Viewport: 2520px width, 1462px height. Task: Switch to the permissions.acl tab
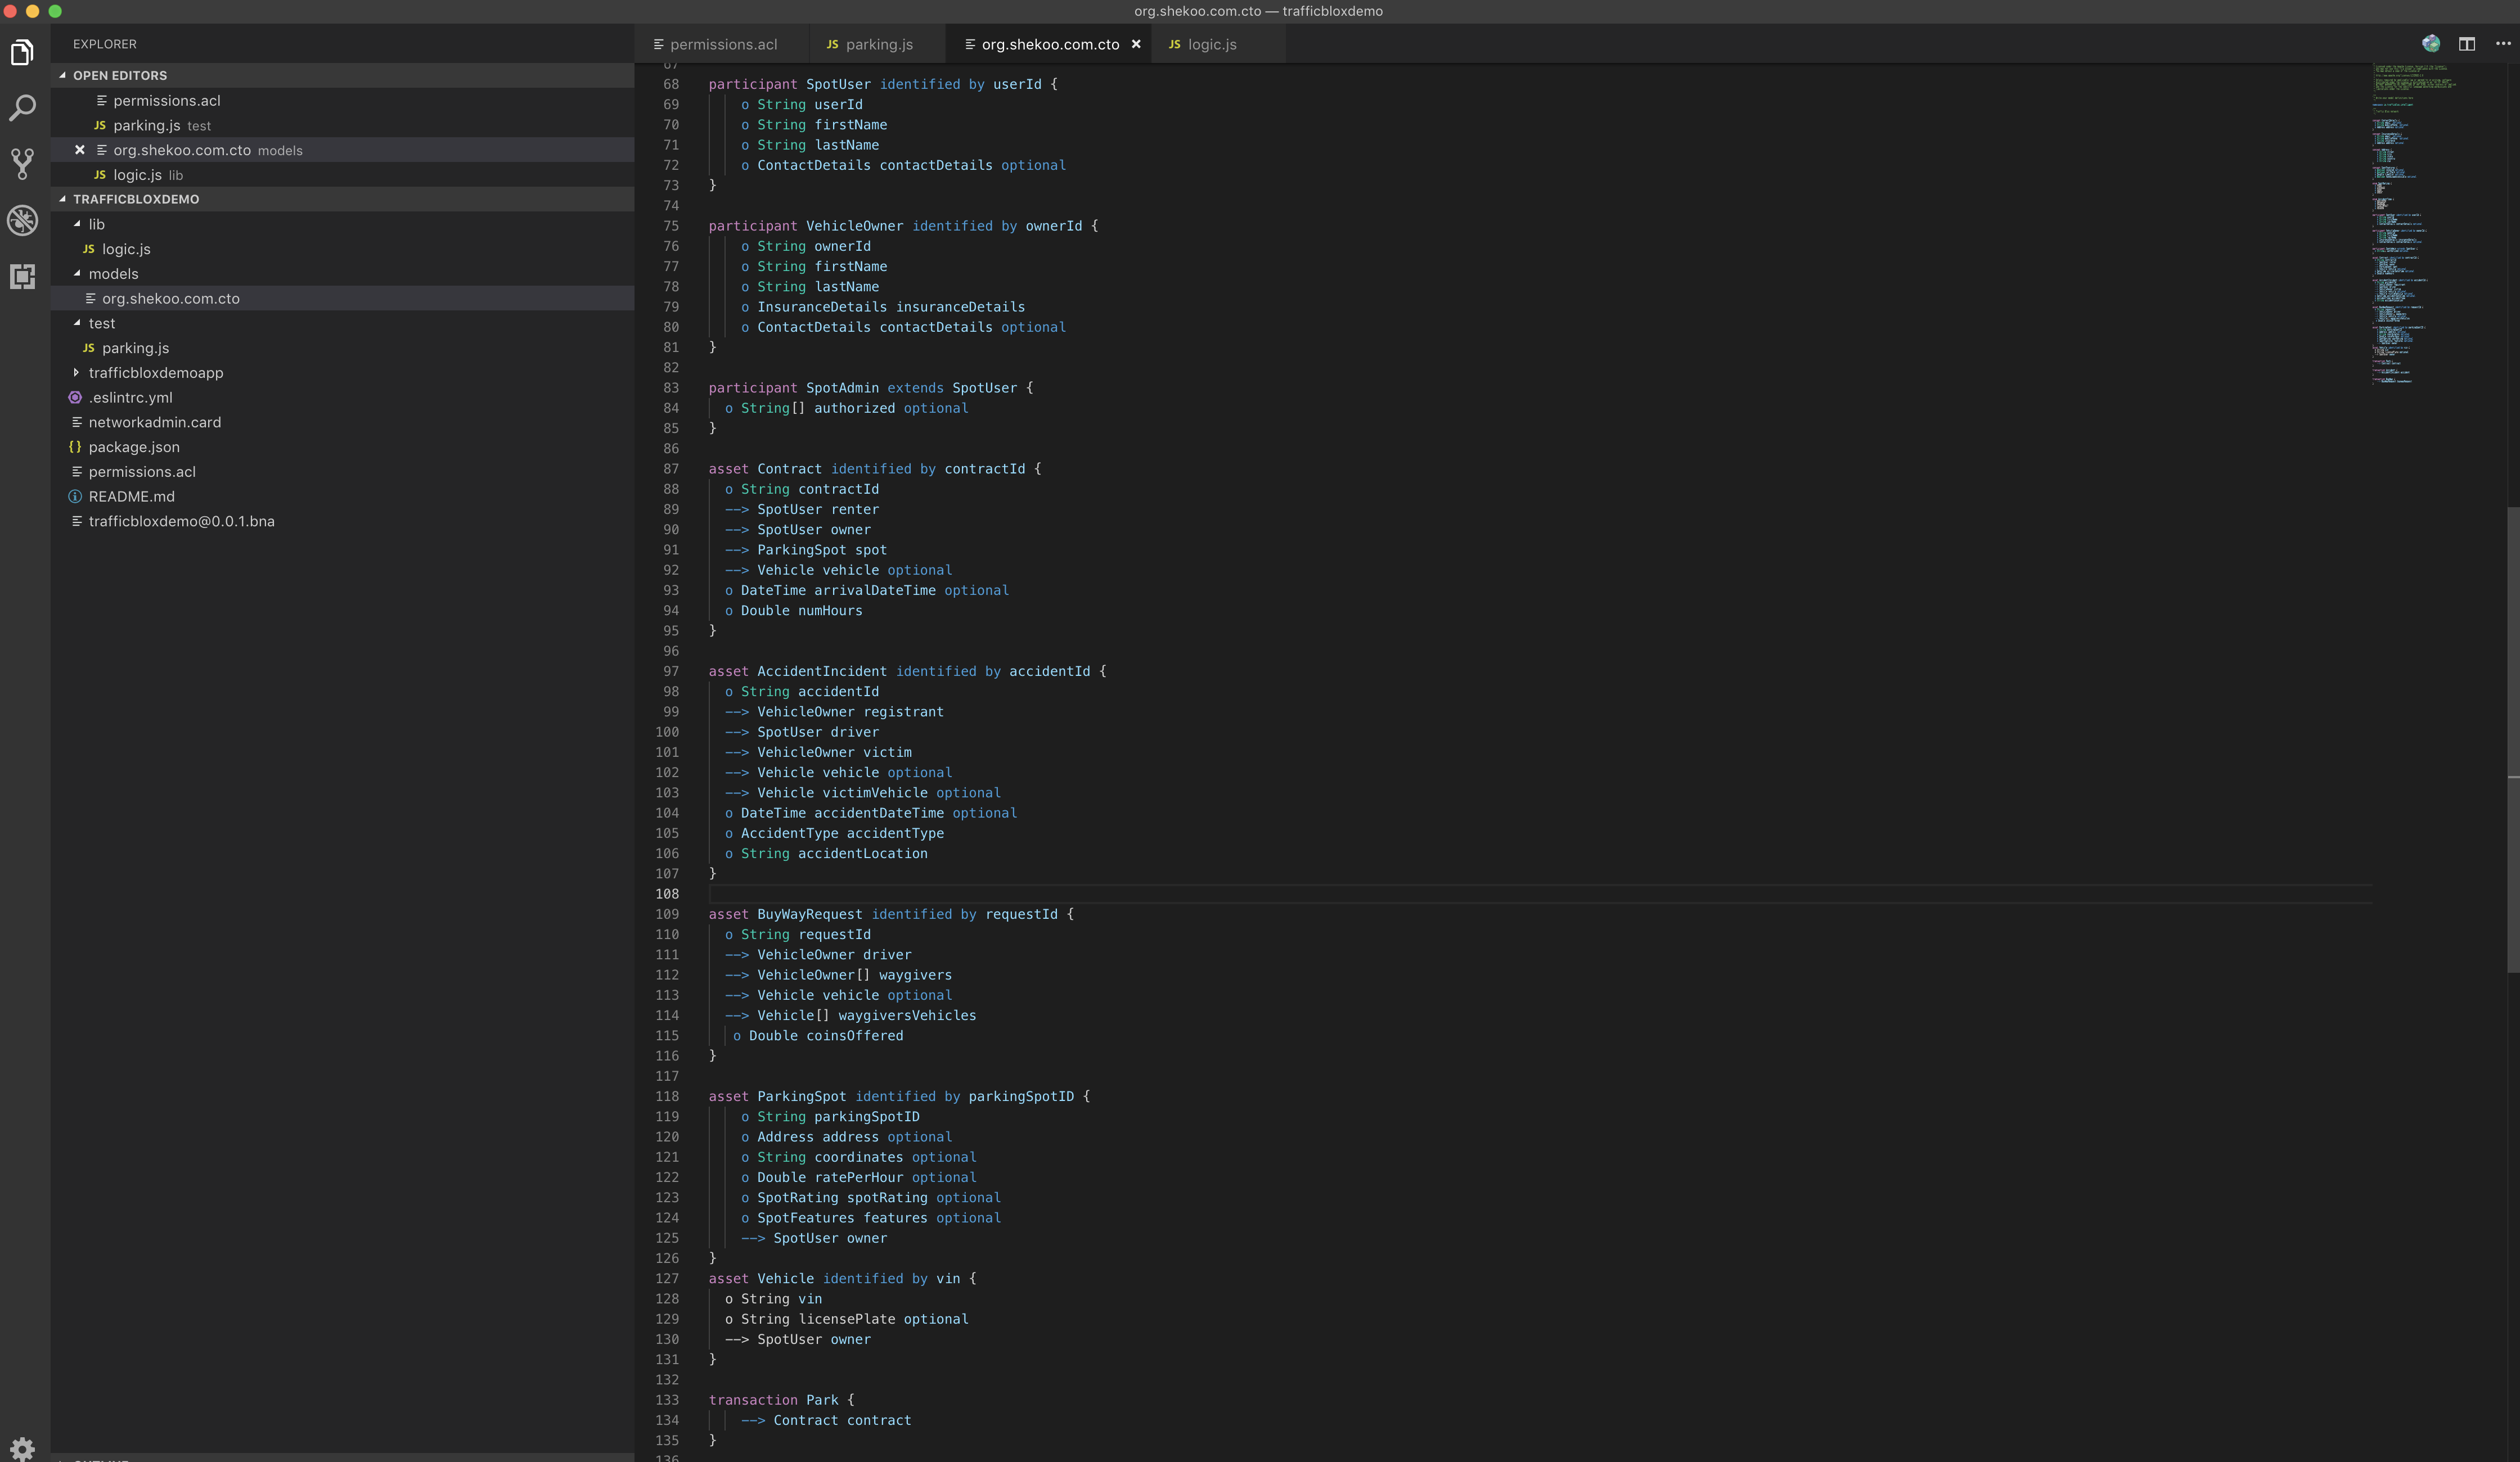pos(722,44)
